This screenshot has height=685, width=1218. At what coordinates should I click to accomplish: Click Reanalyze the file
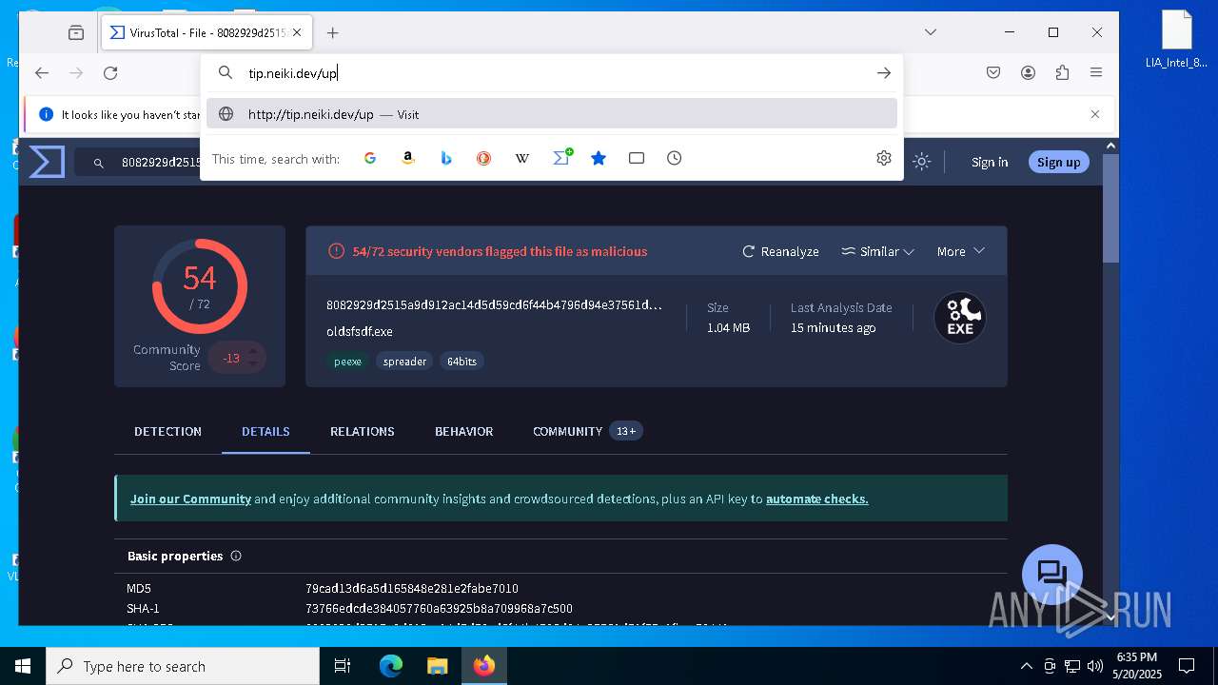(780, 251)
